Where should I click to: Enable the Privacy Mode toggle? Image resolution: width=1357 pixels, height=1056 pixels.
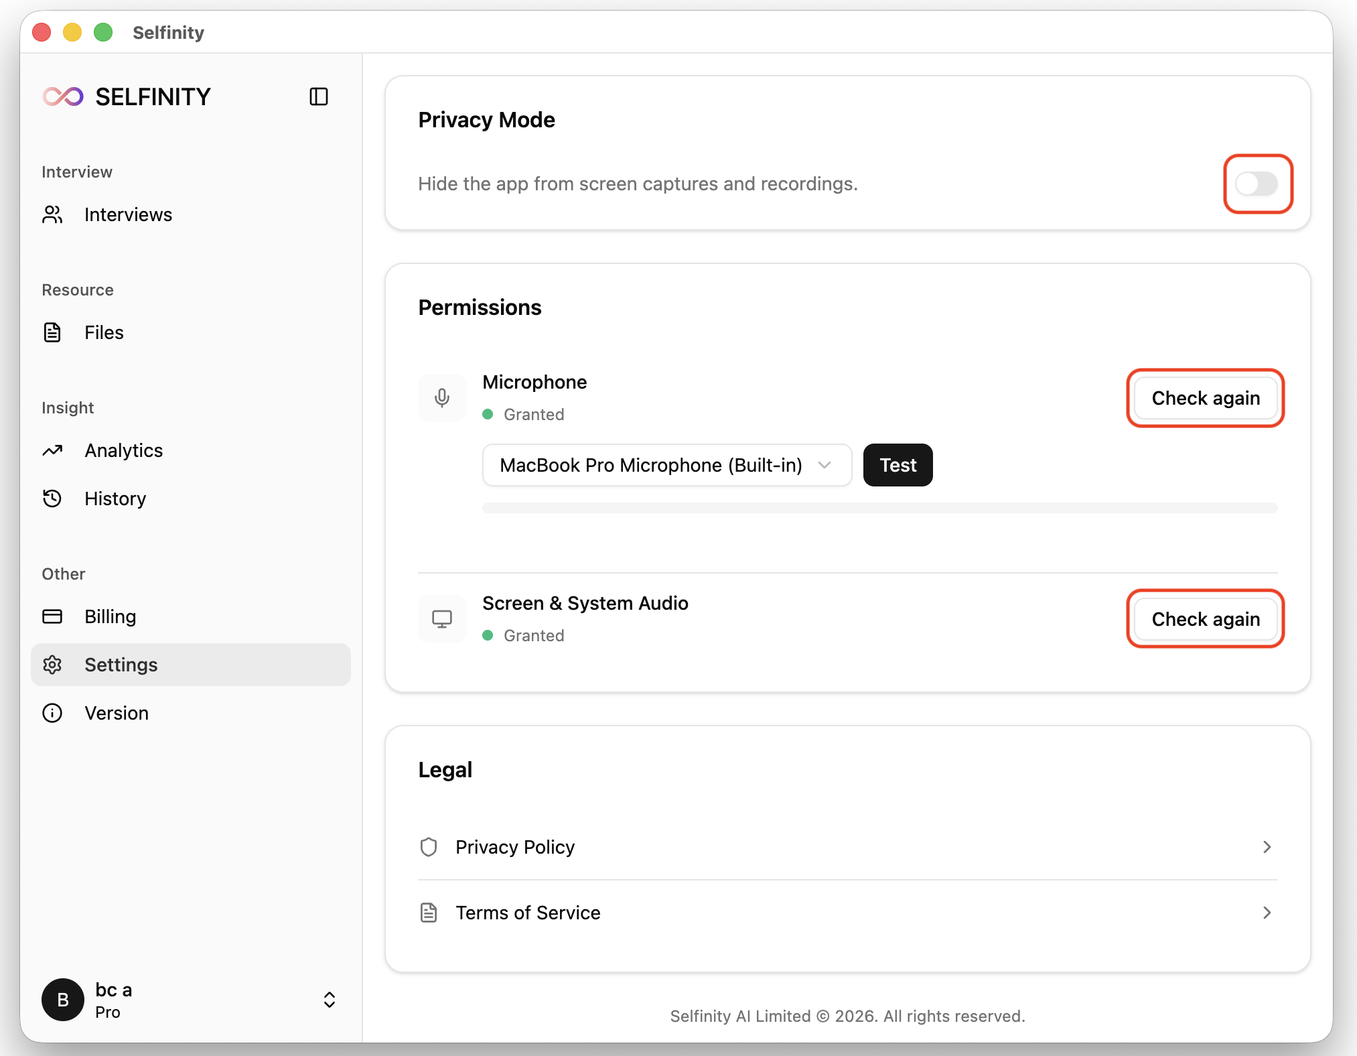point(1257,184)
